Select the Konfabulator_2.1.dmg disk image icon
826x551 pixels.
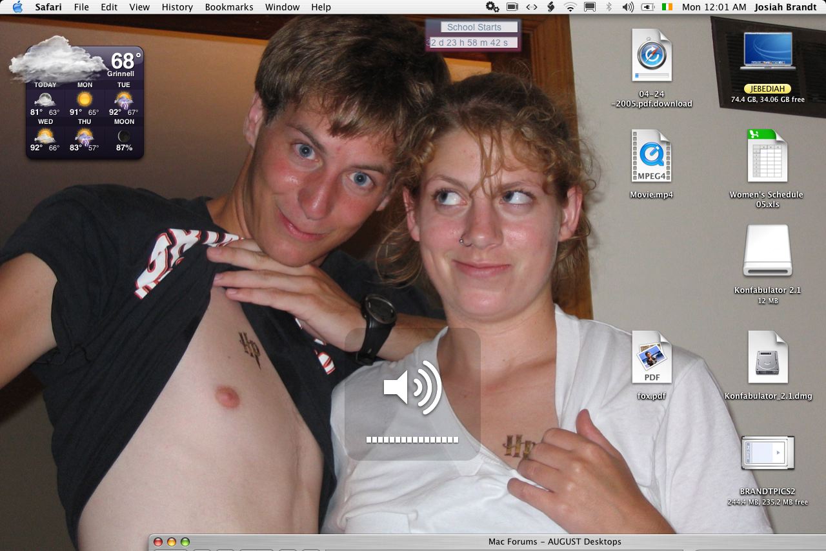point(767,357)
